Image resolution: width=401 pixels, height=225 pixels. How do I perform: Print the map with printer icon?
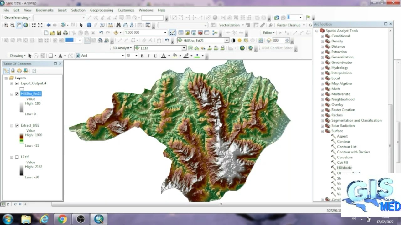pyautogui.click(x=65, y=33)
